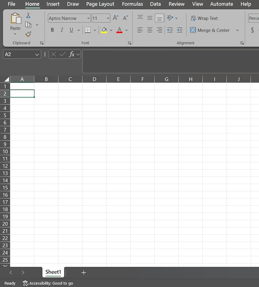The image size is (259, 287).
Task: Open Aptos Narrow font dropdown
Action: coord(88,18)
